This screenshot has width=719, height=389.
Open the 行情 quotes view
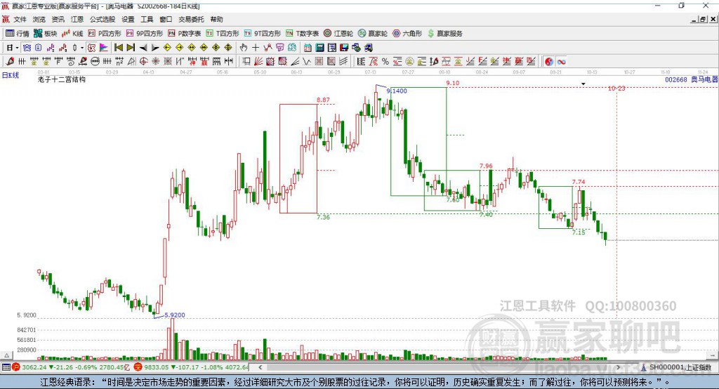tap(18, 34)
